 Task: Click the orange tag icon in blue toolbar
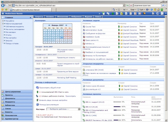[x=144, y=13]
